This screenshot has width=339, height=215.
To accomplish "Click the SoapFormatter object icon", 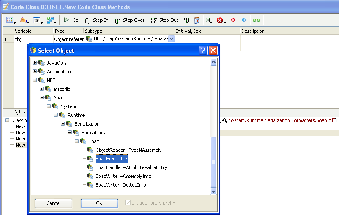I will point(90,159).
